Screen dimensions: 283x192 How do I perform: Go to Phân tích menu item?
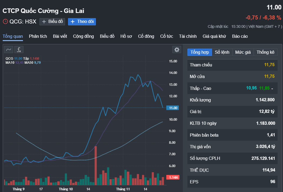tap(38, 36)
